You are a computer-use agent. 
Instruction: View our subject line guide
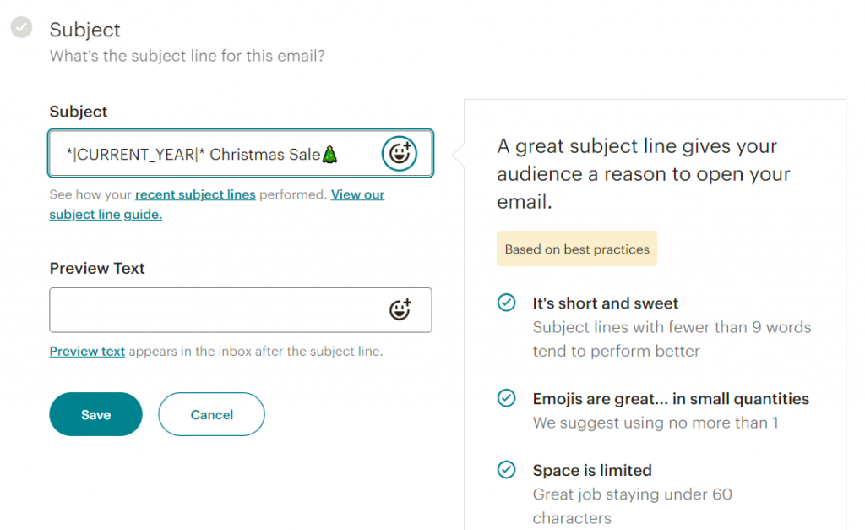click(x=105, y=214)
